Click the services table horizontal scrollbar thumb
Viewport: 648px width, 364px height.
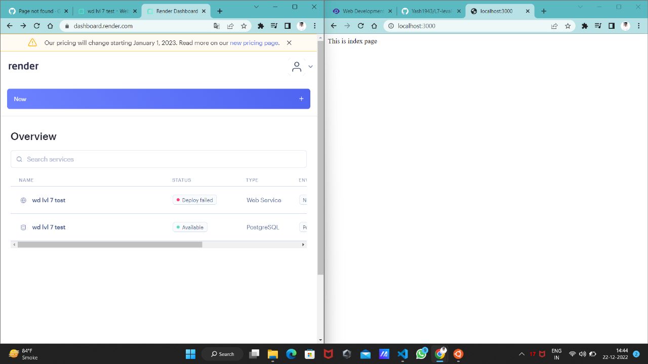[x=110, y=245]
